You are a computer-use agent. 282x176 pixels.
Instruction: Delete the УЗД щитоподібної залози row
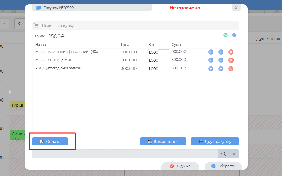point(231,69)
